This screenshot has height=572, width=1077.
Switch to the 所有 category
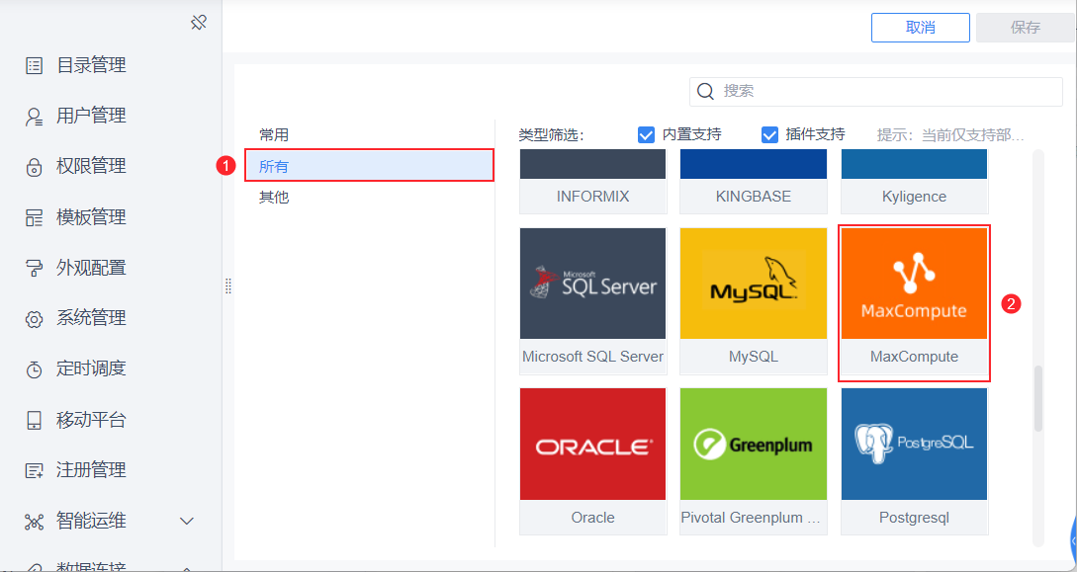(x=370, y=166)
